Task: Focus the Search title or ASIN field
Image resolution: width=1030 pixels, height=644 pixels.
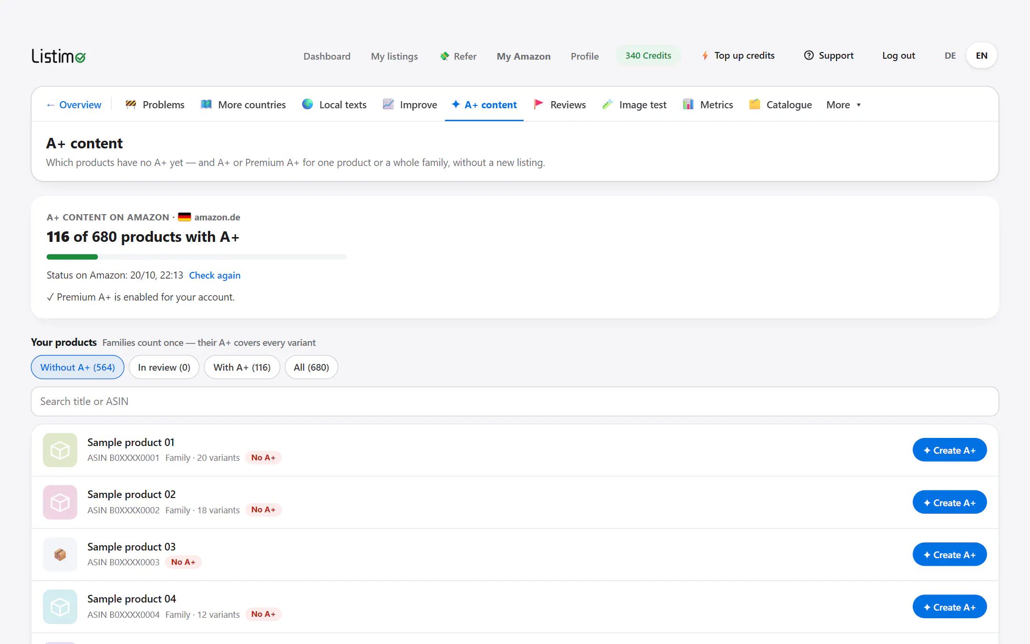Action: click(x=515, y=401)
